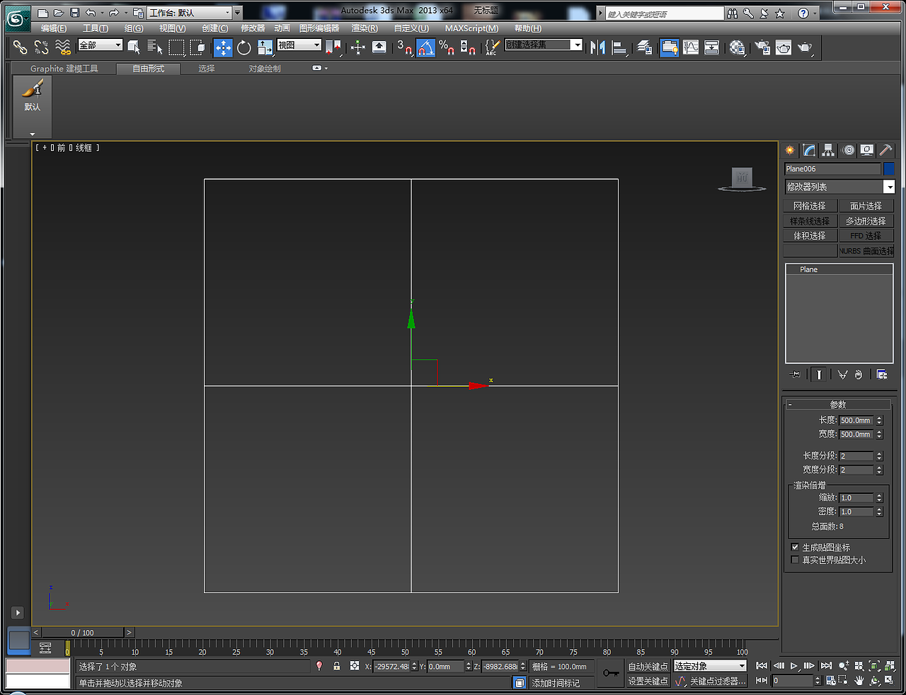Toggle Show End Result in modifier stack
906x695 pixels.
point(819,374)
